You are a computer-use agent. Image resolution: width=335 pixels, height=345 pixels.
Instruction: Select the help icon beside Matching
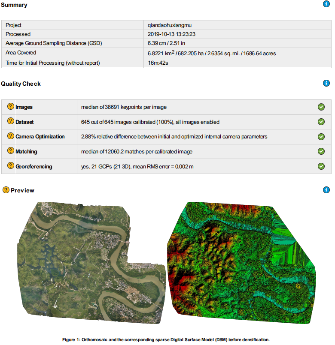(11, 151)
